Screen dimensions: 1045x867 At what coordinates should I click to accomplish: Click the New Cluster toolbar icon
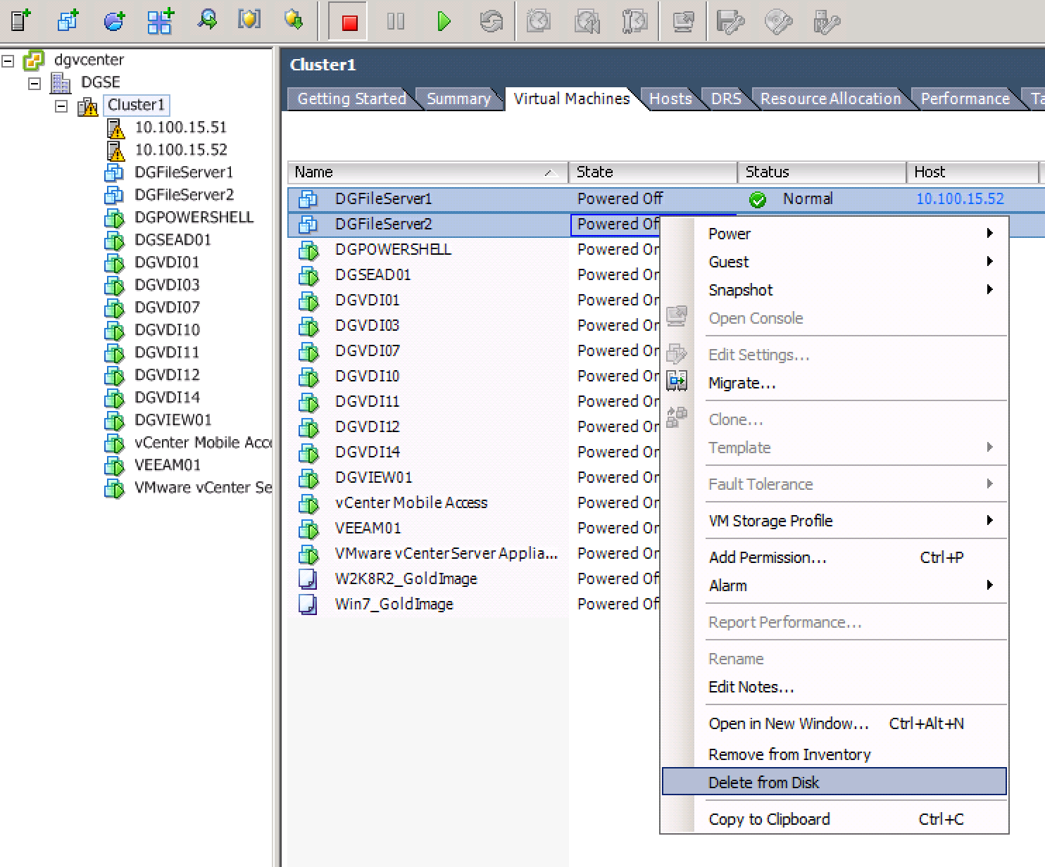click(x=160, y=20)
